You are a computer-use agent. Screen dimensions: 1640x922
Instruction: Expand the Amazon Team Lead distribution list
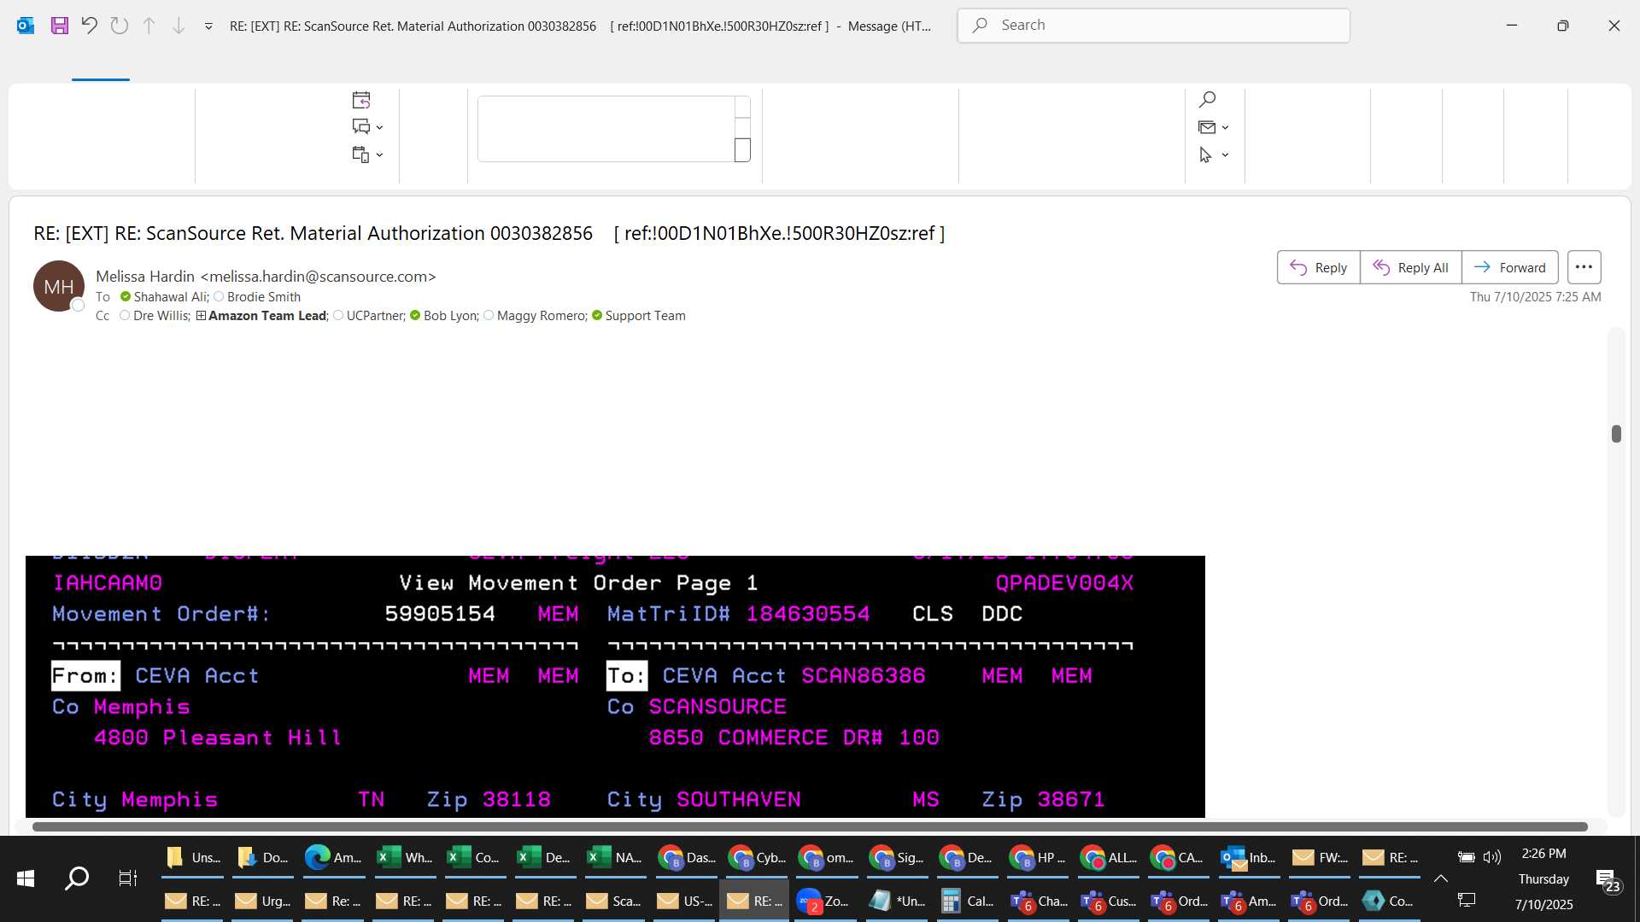tap(201, 316)
